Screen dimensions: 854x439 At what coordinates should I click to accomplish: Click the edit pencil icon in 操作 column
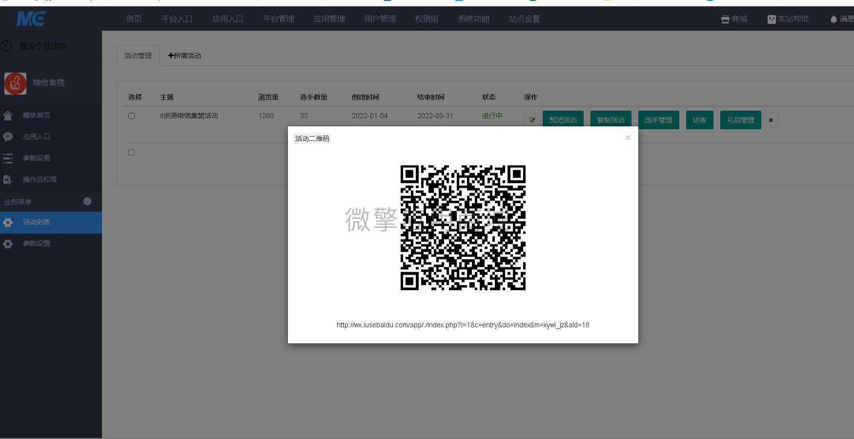[x=532, y=120]
